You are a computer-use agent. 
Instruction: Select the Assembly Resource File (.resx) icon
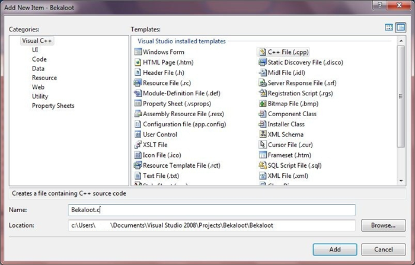pos(138,114)
